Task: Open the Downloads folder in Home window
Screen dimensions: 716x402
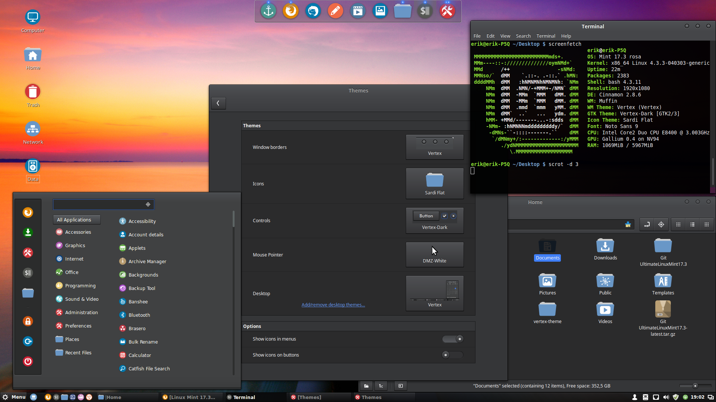Action: click(x=605, y=249)
